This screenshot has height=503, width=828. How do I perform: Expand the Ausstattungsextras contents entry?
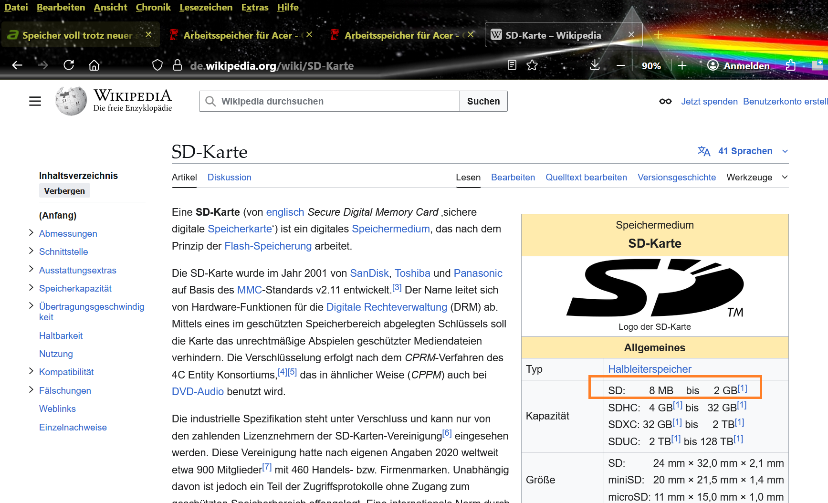point(31,270)
